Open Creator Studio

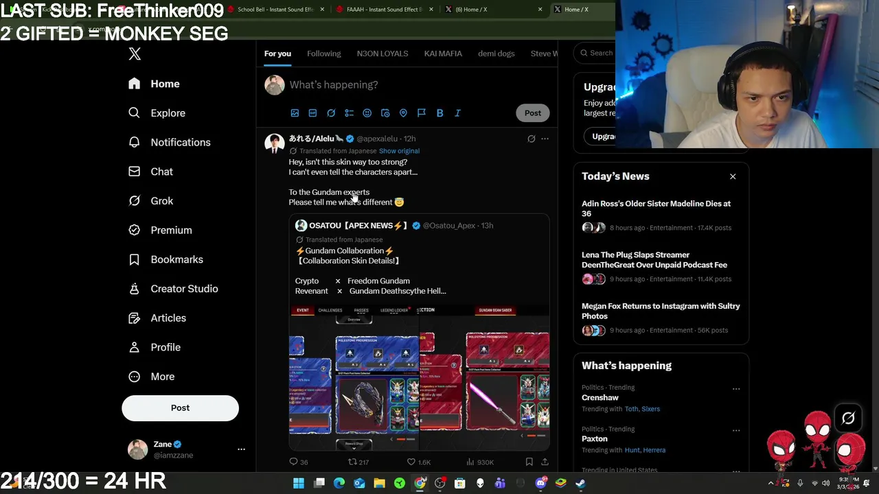[173, 289]
